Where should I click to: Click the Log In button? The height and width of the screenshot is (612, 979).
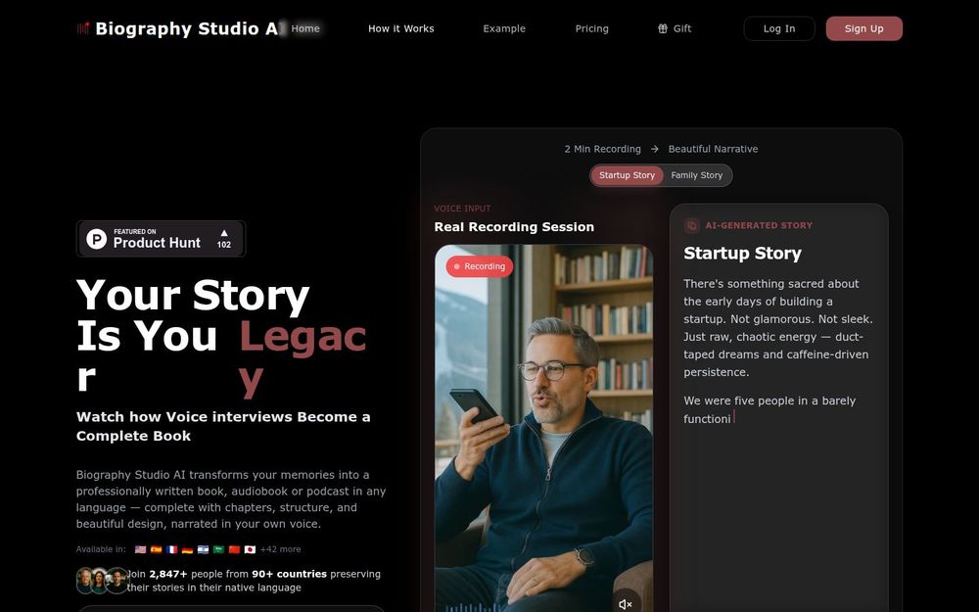(x=779, y=28)
